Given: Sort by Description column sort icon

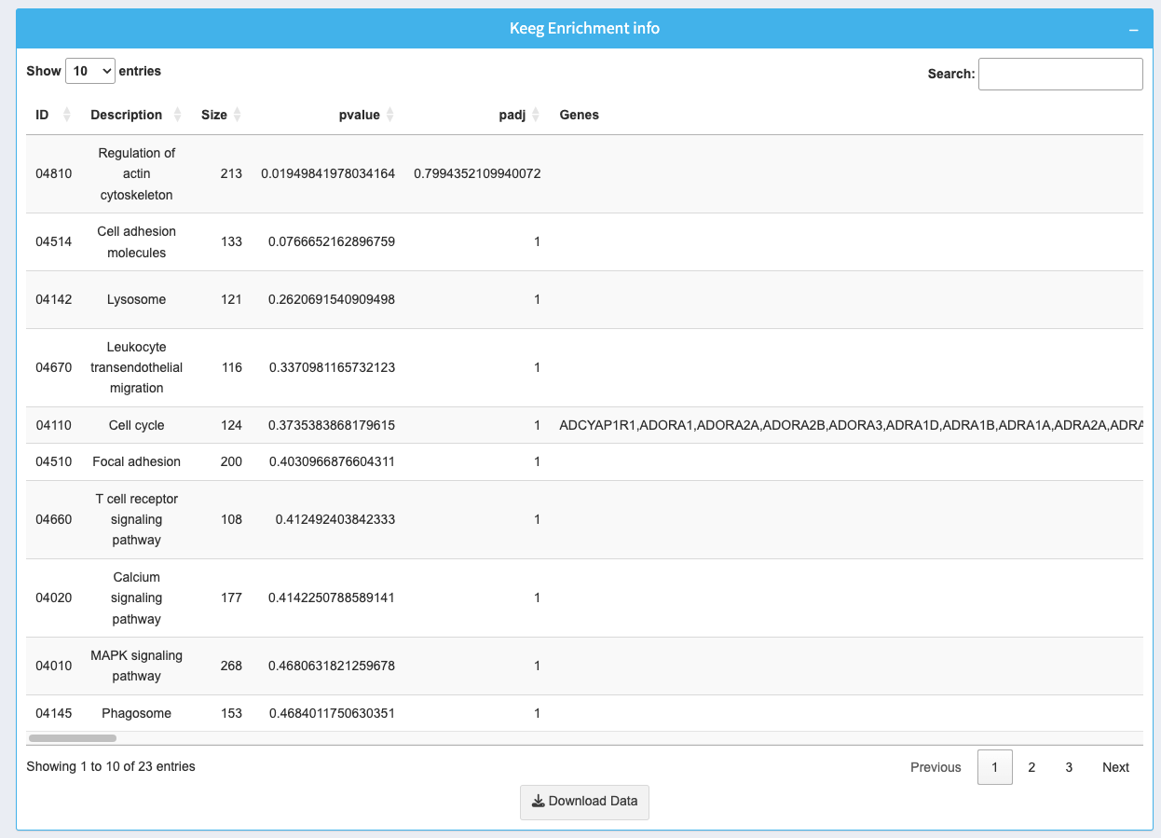Looking at the screenshot, I should (177, 115).
